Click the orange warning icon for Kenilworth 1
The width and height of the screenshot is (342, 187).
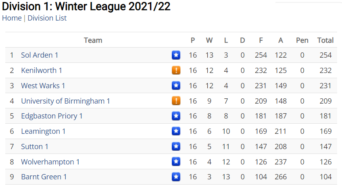pos(176,71)
